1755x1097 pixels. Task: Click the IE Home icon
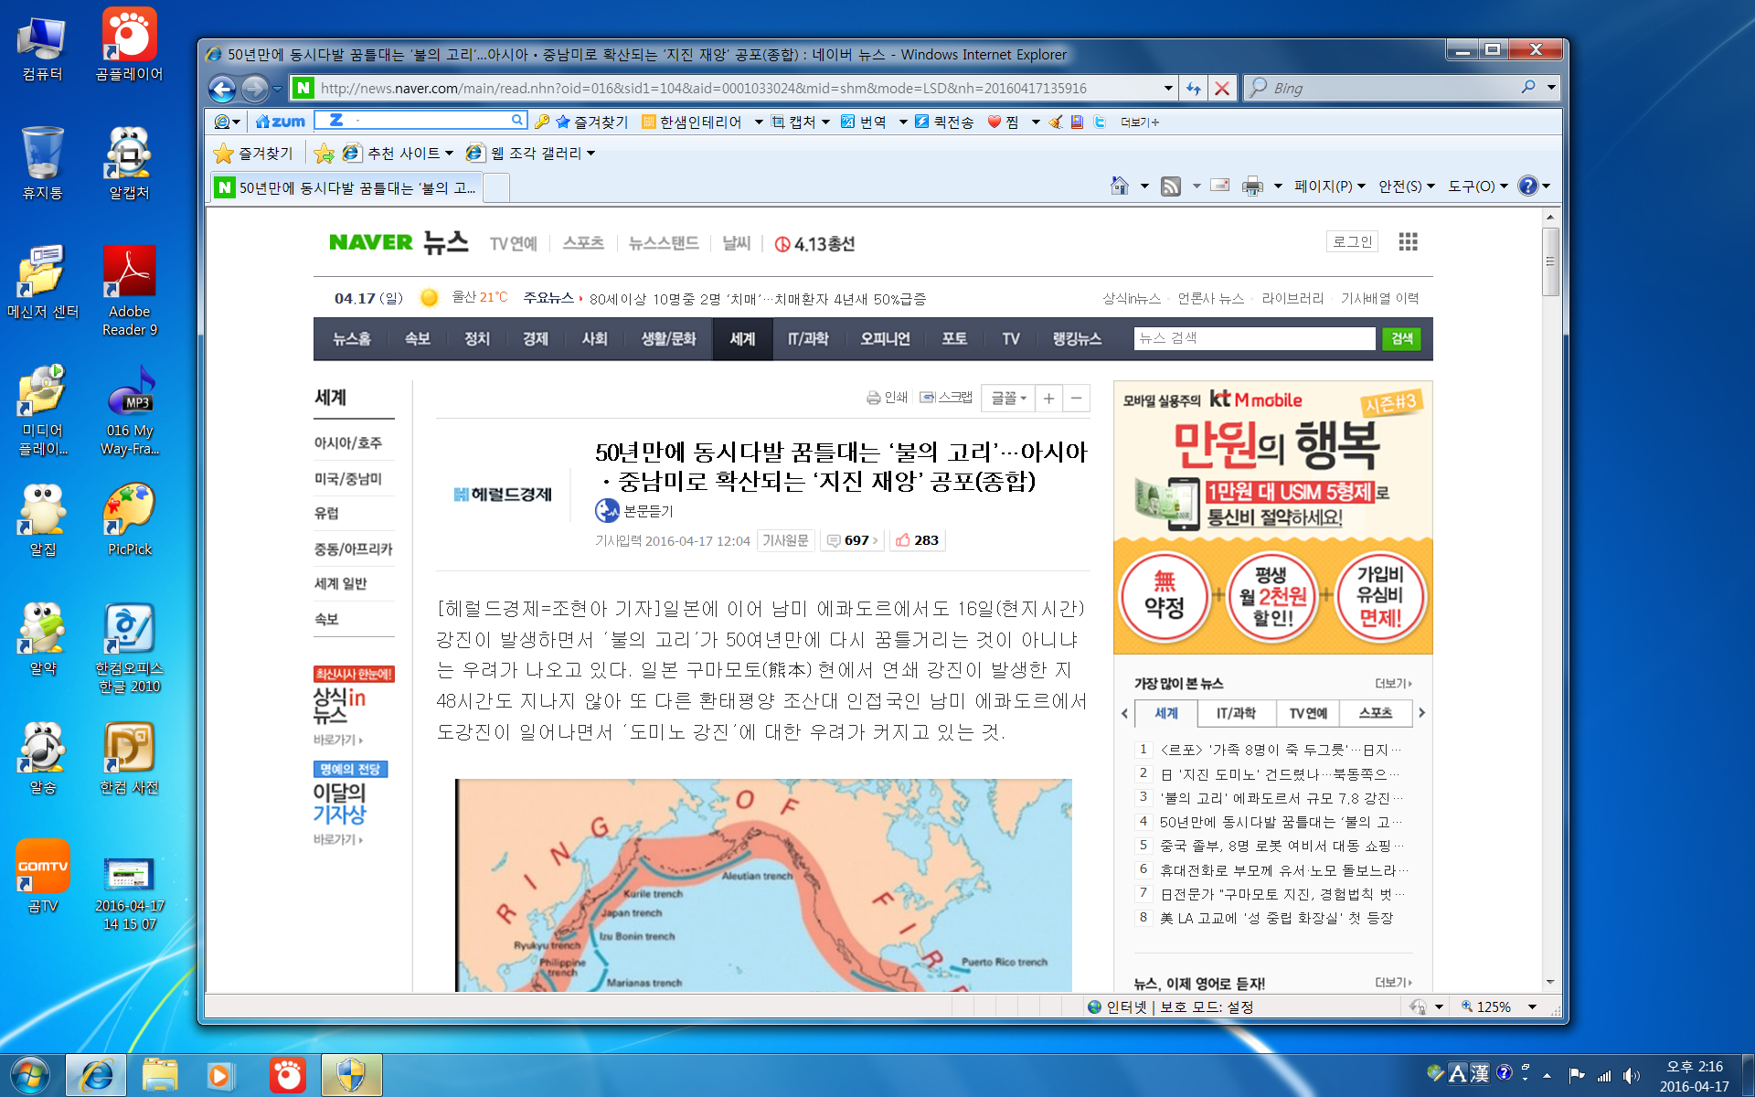[x=1119, y=186]
